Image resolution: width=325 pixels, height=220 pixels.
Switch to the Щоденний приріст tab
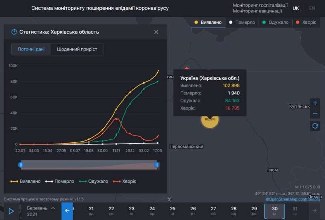[77, 49]
